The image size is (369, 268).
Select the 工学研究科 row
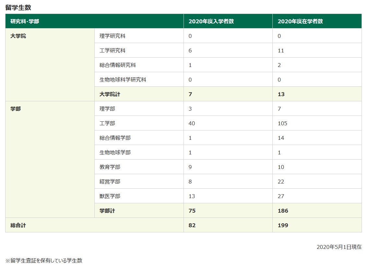[x=110, y=50]
